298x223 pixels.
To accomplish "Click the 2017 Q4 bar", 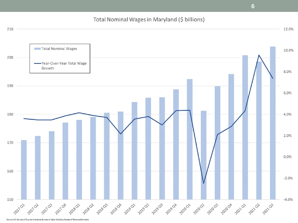I will (x=65, y=161).
